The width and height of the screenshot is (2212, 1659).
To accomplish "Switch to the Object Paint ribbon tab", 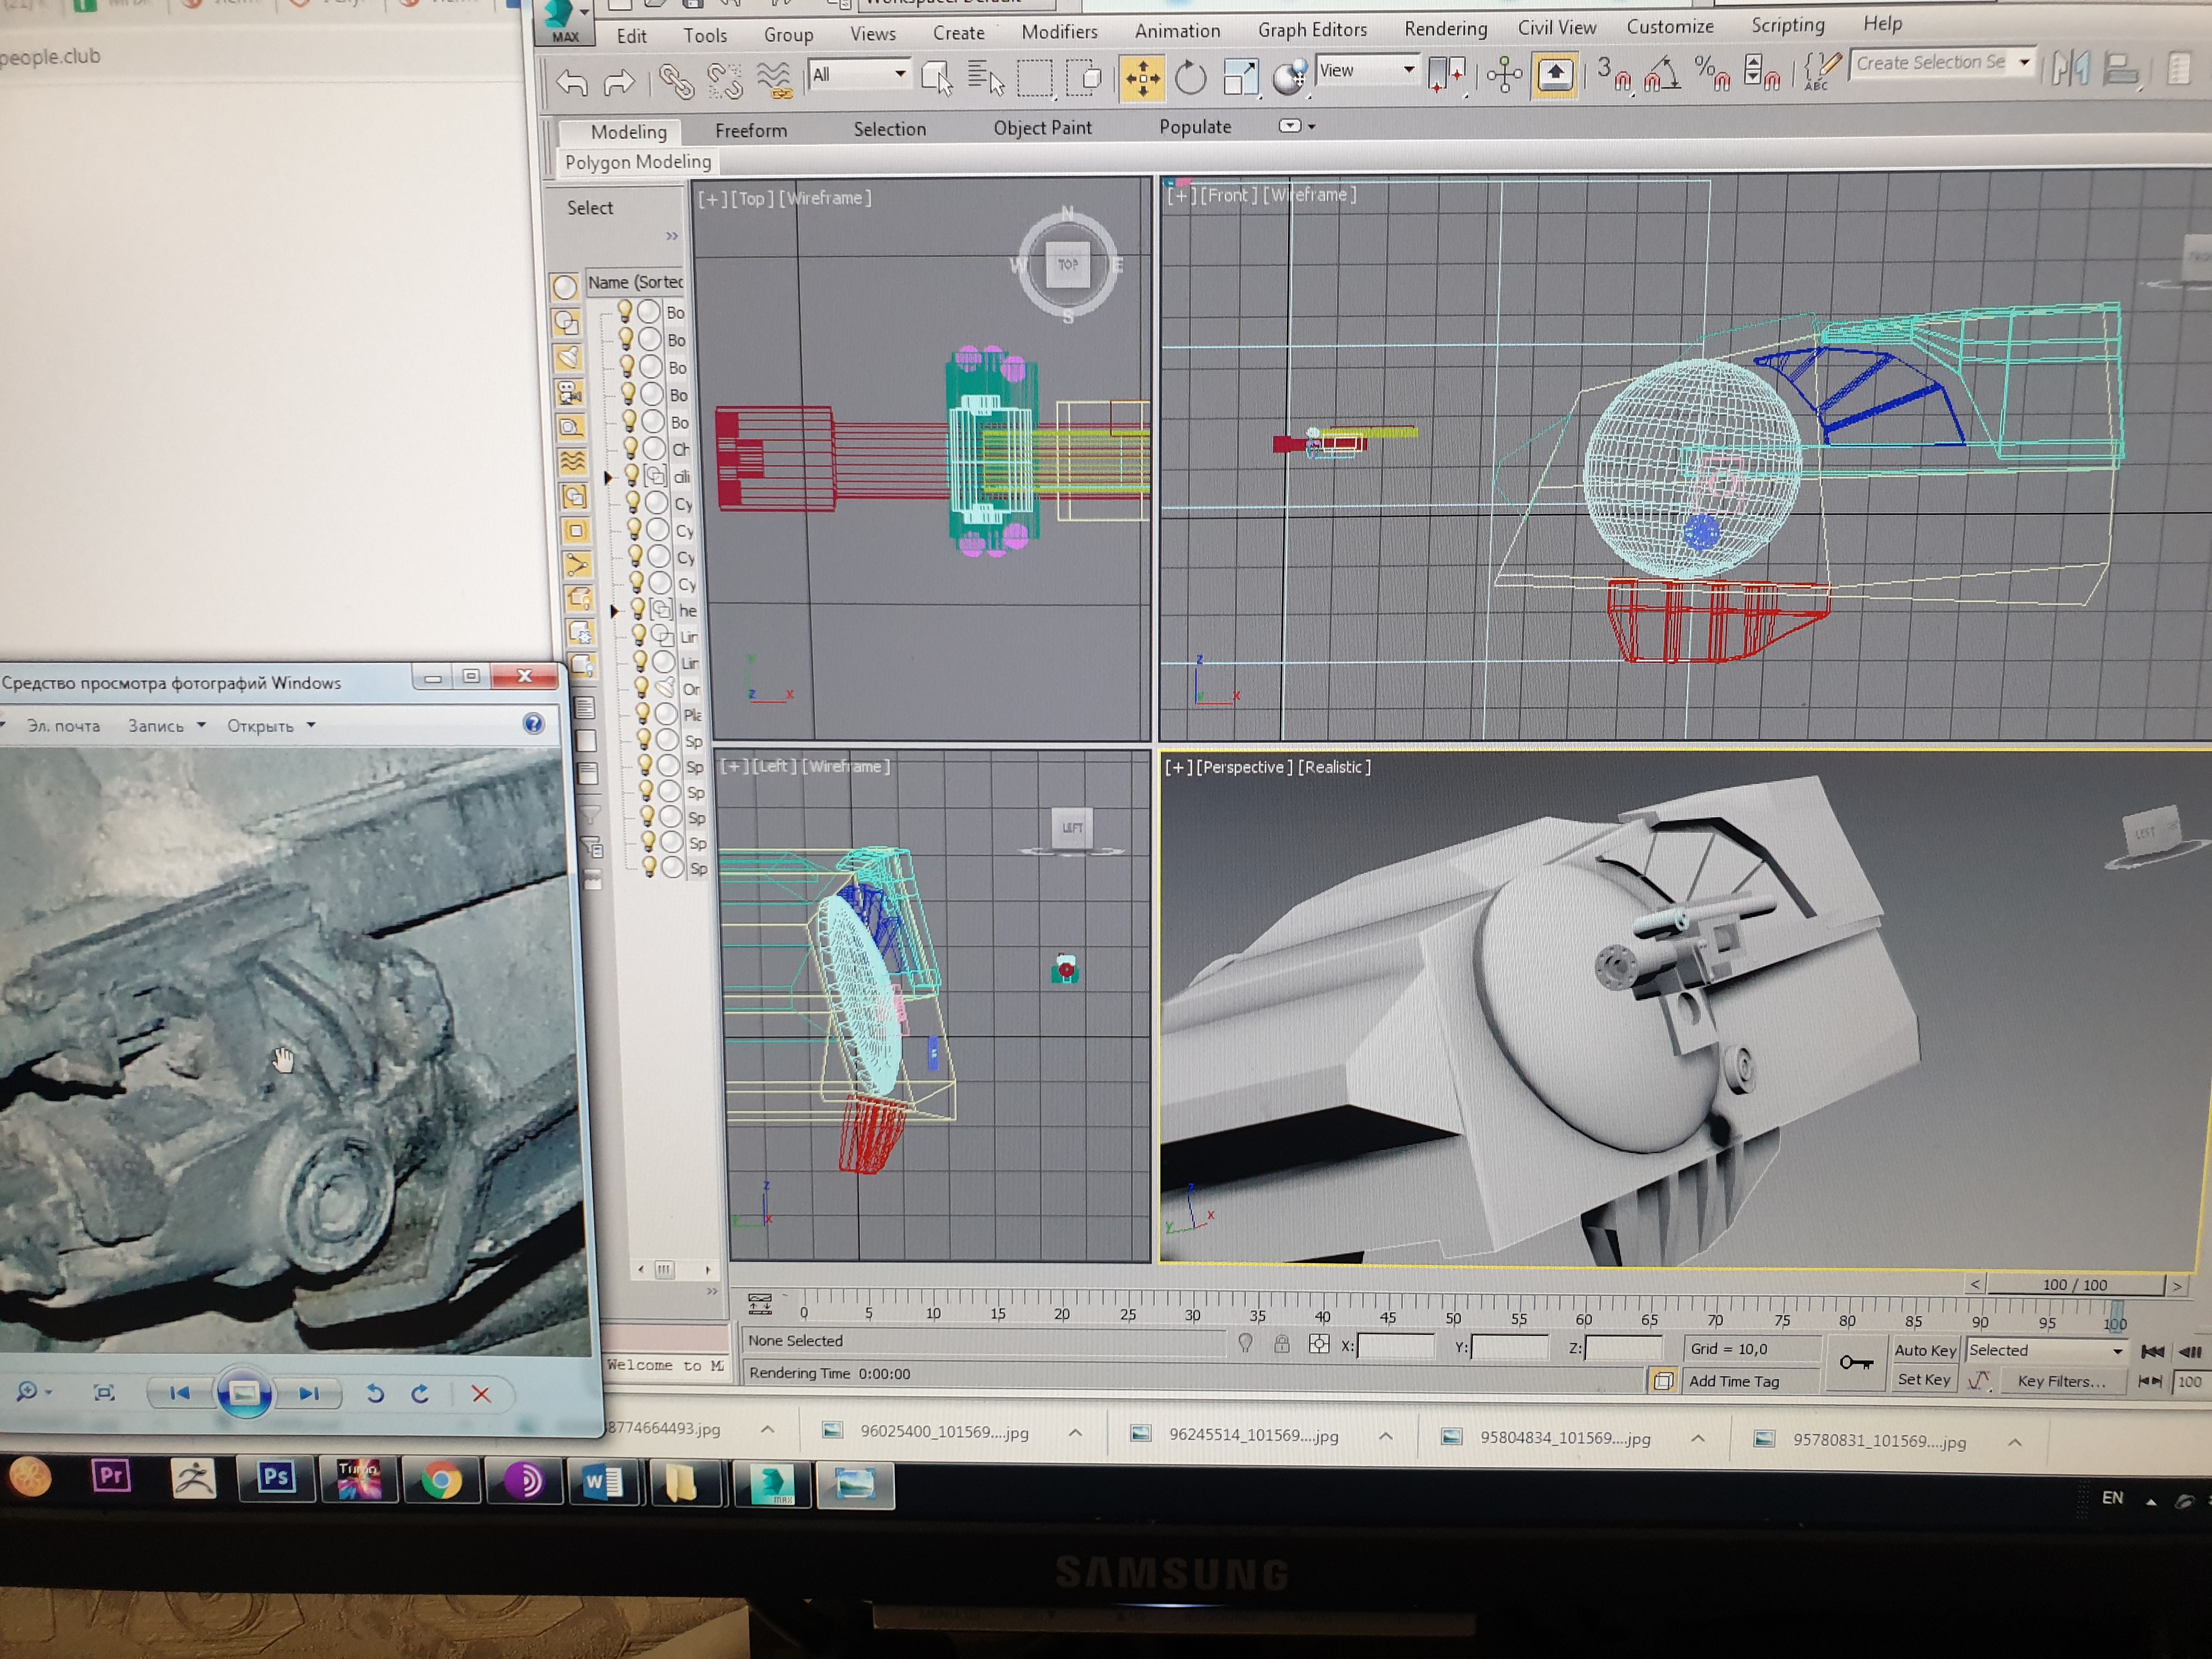I will 1042,128.
